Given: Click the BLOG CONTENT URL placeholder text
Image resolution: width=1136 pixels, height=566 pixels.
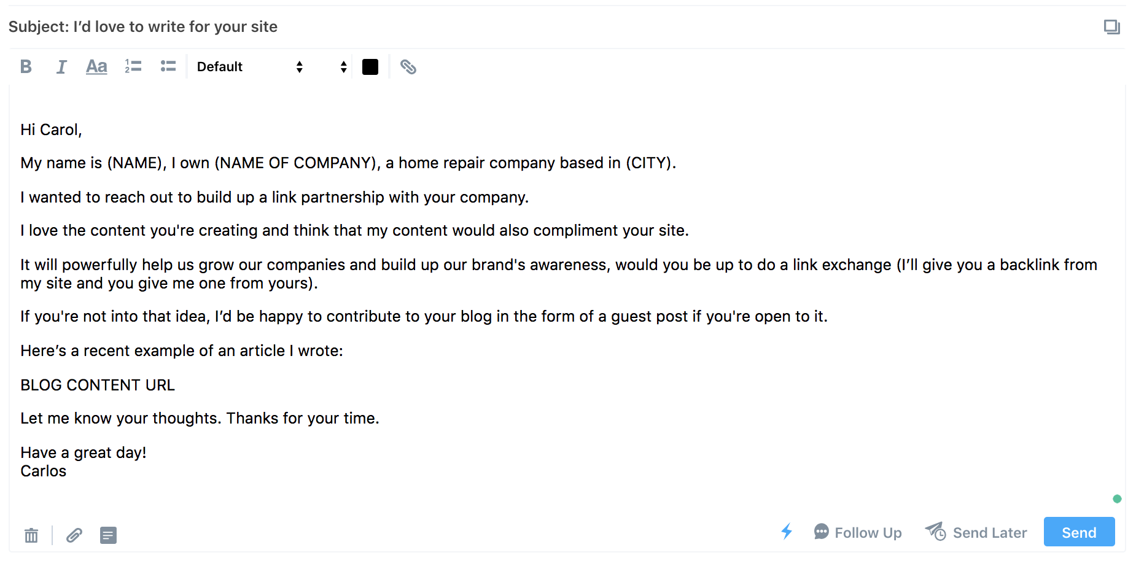Looking at the screenshot, I should point(98,385).
